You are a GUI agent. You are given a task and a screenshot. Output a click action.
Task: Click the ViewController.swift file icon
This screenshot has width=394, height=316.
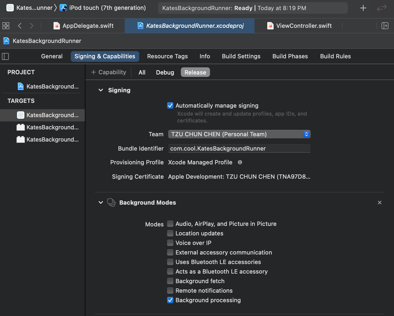[x=270, y=26]
